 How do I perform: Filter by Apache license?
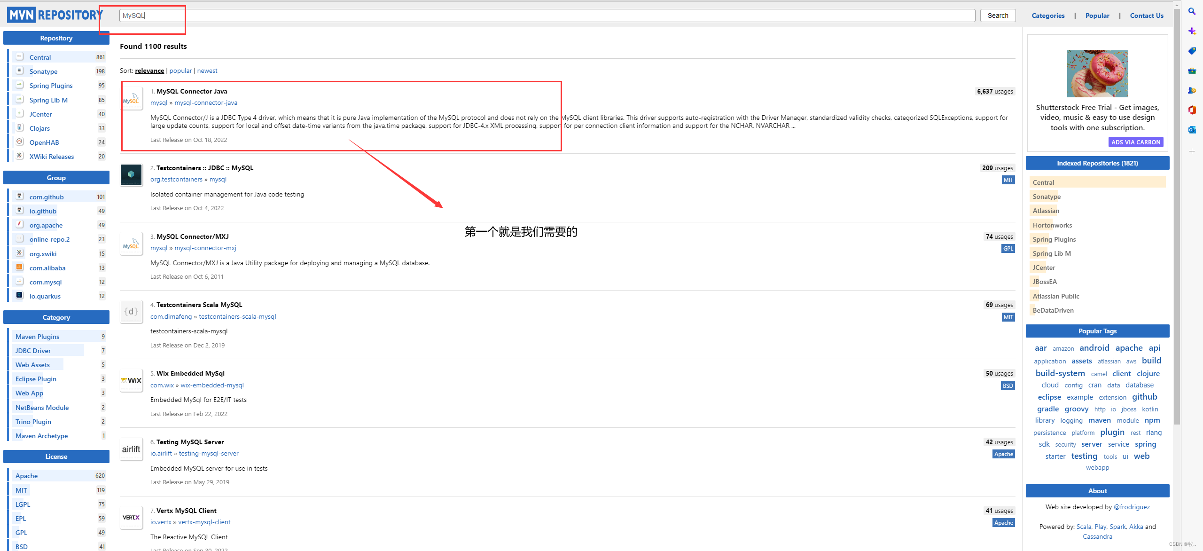point(26,476)
